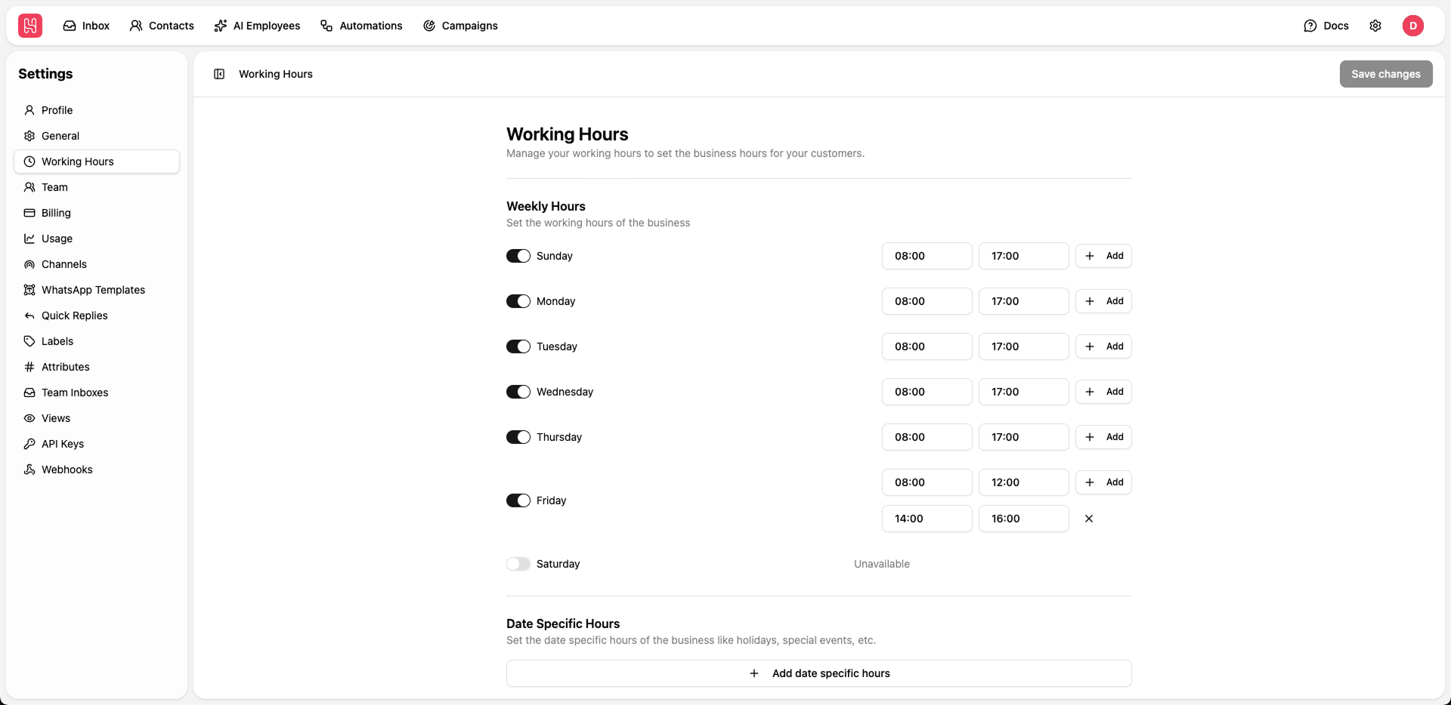Click the Save changes button
This screenshot has height=705, width=1451.
click(1385, 73)
